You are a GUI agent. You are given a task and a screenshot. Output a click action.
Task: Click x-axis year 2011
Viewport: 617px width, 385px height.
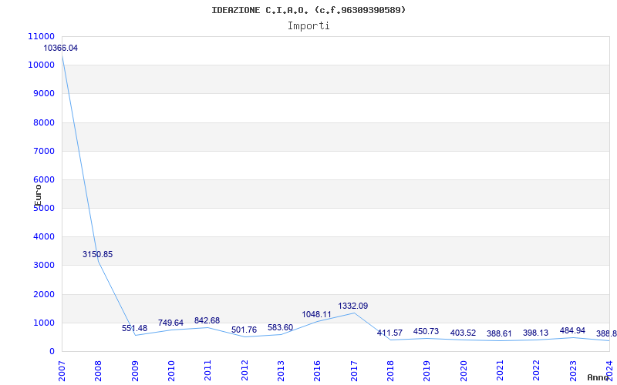tap(207, 370)
